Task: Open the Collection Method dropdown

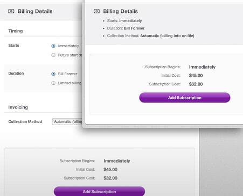Action: (x=67, y=122)
